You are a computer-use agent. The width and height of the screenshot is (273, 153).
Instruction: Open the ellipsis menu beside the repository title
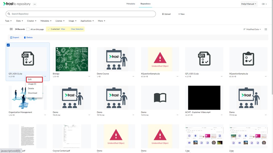point(35,4)
